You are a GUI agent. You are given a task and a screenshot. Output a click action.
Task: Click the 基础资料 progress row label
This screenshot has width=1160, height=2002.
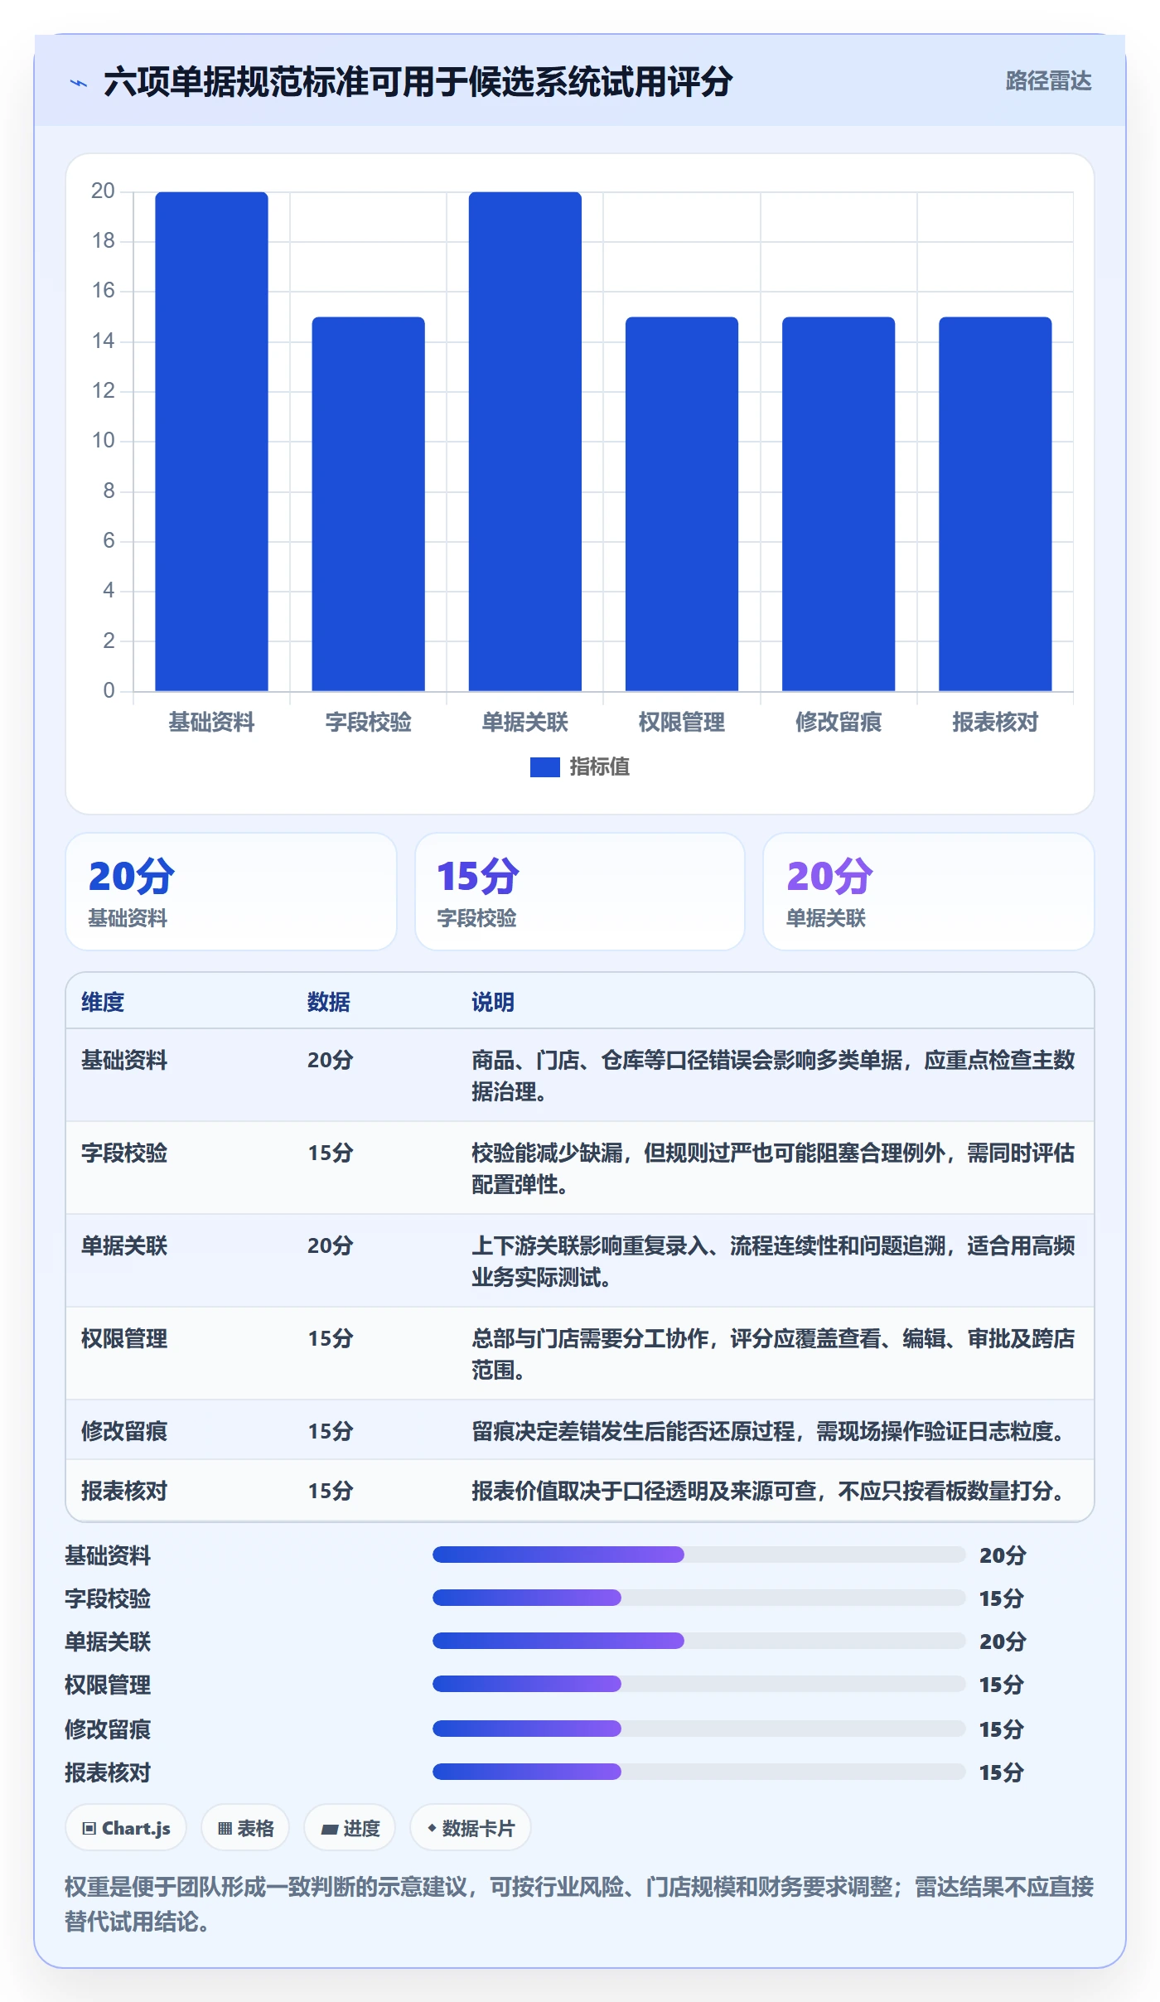click(108, 1555)
